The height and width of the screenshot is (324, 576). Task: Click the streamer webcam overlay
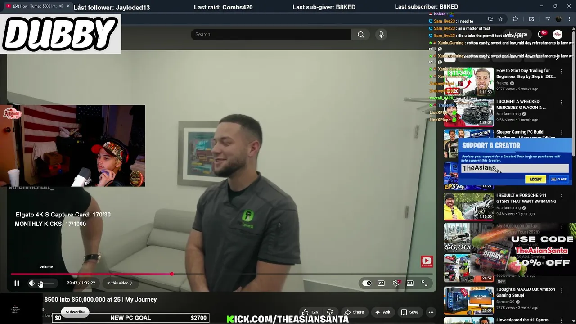(x=72, y=146)
